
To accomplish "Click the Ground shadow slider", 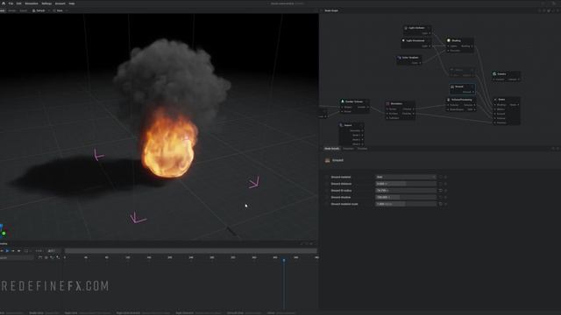I will 406,197.
